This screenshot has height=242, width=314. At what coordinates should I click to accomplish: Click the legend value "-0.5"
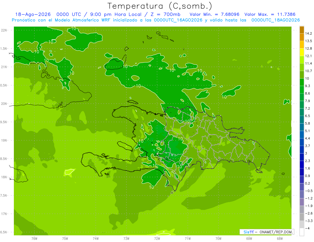tap(309, 191)
